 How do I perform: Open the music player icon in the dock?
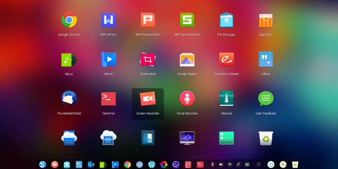103,165
